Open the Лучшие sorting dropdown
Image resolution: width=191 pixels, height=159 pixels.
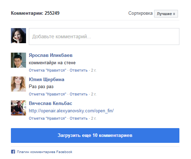coord(166,14)
